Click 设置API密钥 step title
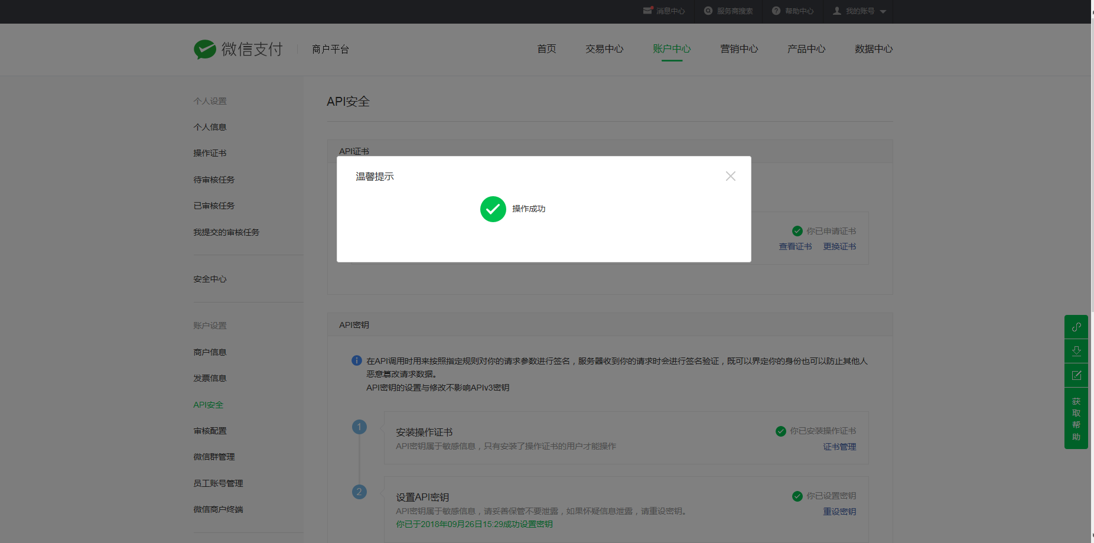 (422, 498)
